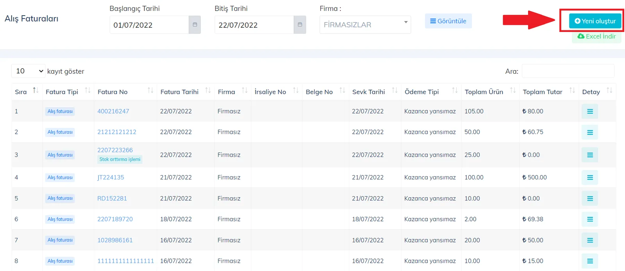Click the Başlangıç Tarihi date field
This screenshot has height=271, width=625.
[x=149, y=25]
